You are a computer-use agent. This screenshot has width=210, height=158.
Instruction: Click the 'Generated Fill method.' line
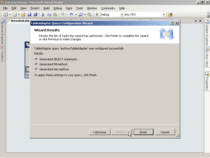[x=54, y=64]
